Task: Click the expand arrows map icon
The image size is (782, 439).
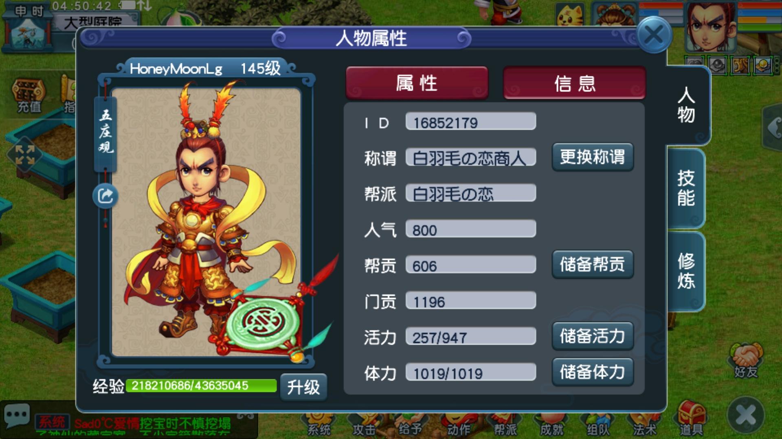Action: [x=25, y=155]
